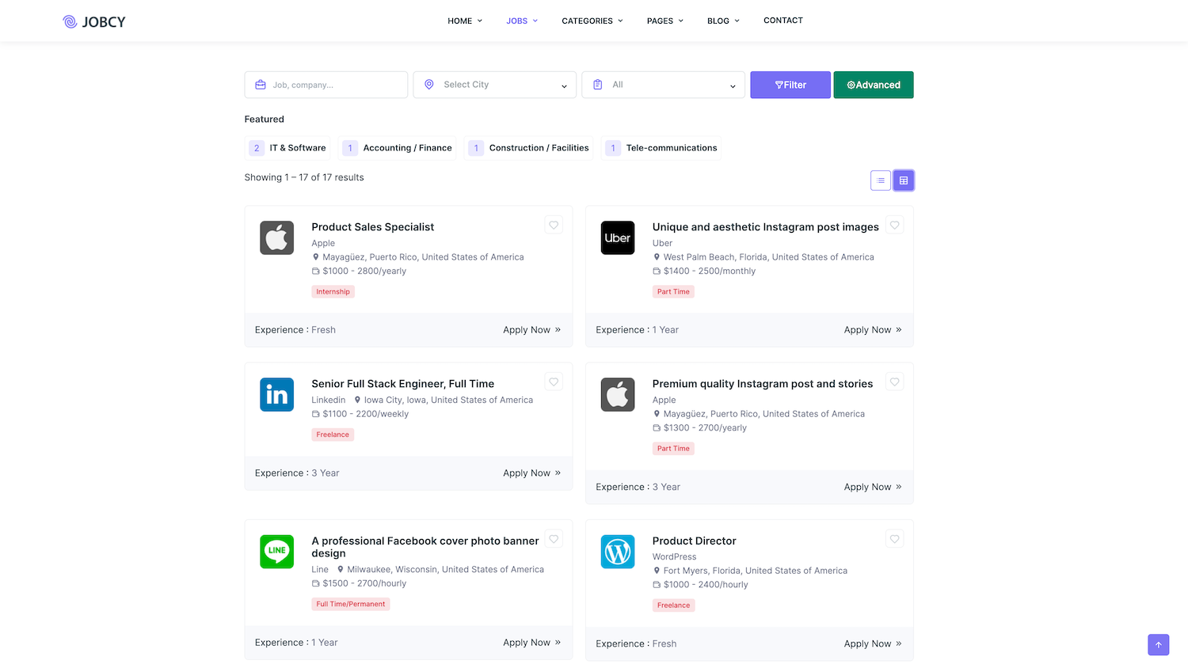The width and height of the screenshot is (1188, 668).
Task: Click the Apple logo on Product Sales Specialist
Action: click(x=277, y=237)
